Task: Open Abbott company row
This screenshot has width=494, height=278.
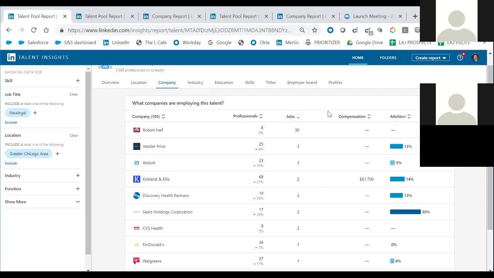Action: click(x=289, y=163)
